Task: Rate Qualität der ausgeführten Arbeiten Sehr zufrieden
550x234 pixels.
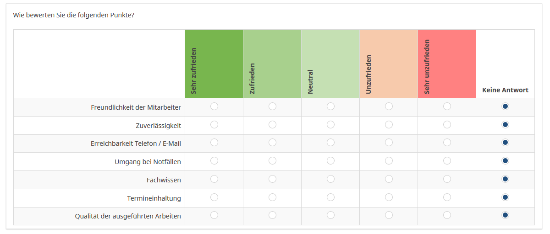Action: pos(214,215)
